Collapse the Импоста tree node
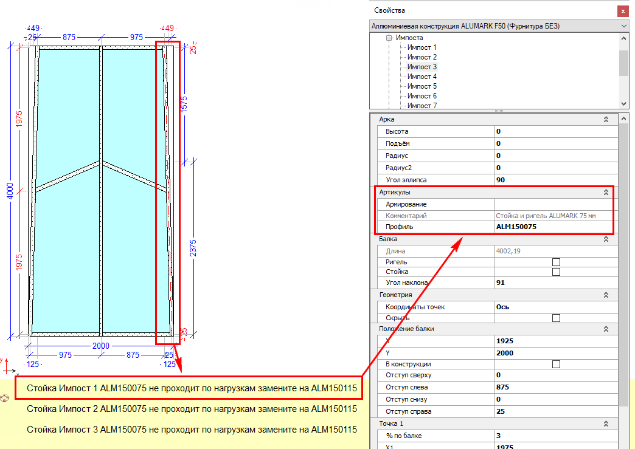The height and width of the screenshot is (449, 635). pos(389,38)
